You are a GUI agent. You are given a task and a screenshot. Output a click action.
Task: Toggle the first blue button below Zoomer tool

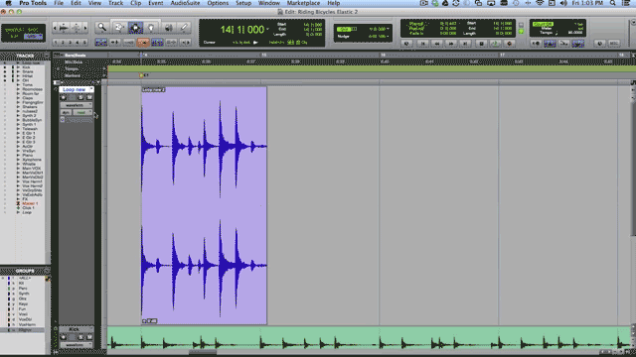(101, 42)
